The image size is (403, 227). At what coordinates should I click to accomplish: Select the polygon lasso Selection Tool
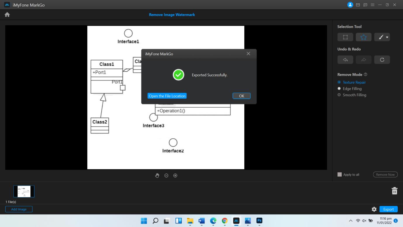coord(364,37)
